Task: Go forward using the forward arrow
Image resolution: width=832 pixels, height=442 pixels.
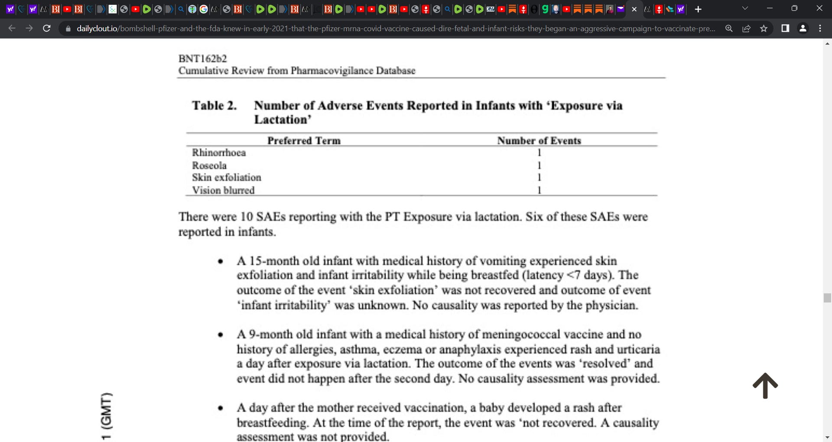Action: (x=29, y=29)
